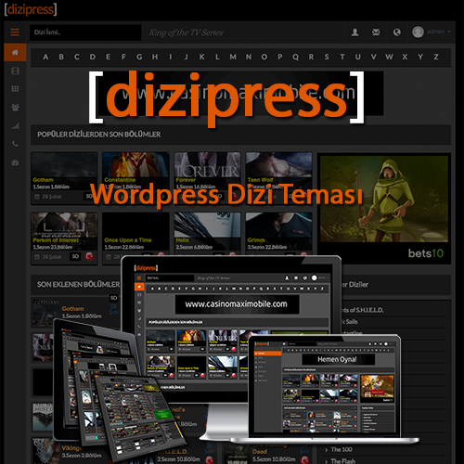This screenshot has height=464, width=464.
Task: Click the Turkish flag beside Dead 5.Sezon 10.Bölüm
Action: [x=304, y=460]
